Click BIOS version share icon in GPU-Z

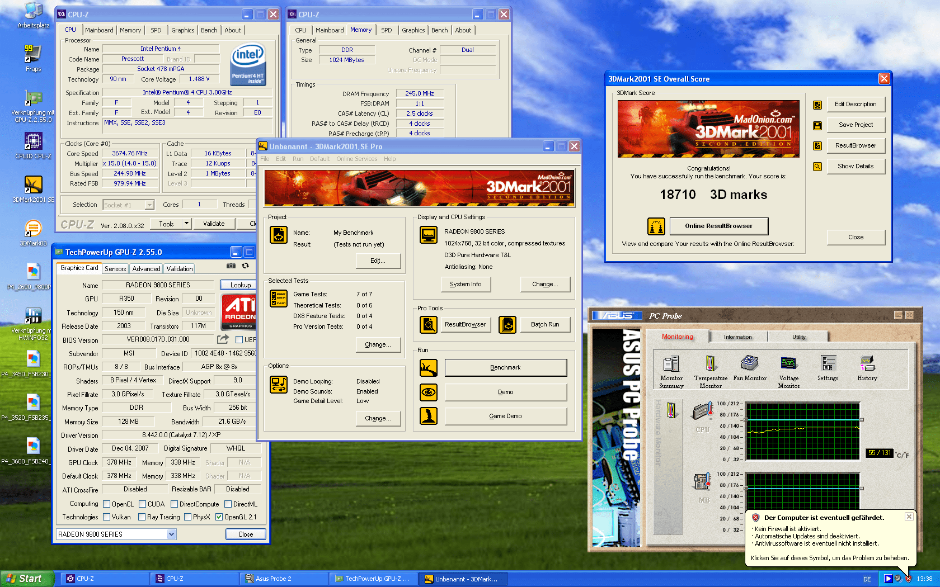tap(223, 339)
